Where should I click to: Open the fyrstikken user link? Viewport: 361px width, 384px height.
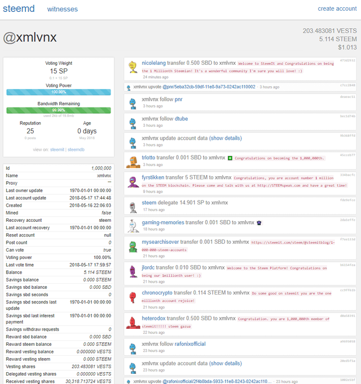[153, 177]
